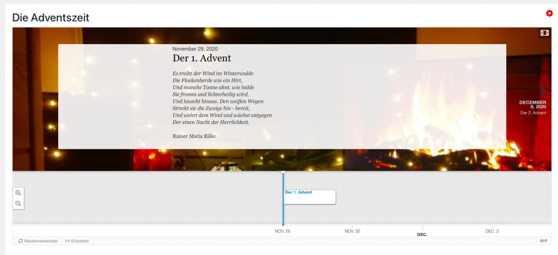Click the DEC. month label on axis

pos(422,234)
